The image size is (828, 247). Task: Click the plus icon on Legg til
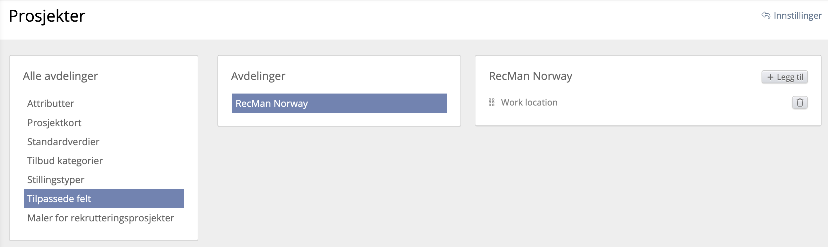pos(770,77)
